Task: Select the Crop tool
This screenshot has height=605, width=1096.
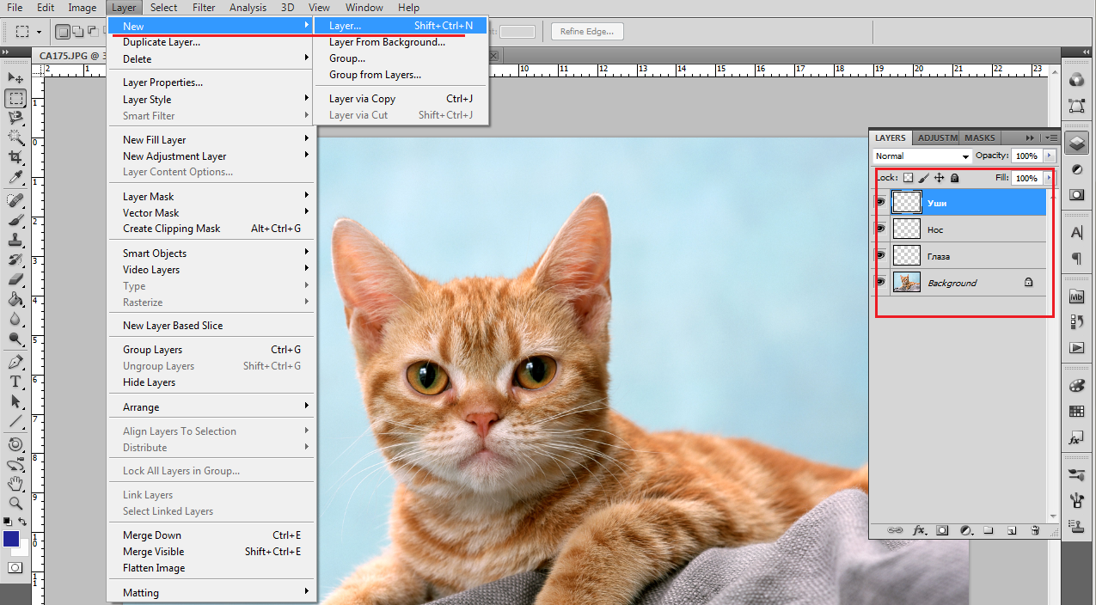Action: [15, 157]
